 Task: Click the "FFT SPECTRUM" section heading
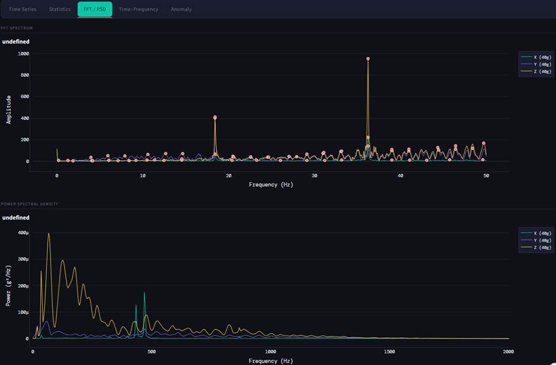17,28
